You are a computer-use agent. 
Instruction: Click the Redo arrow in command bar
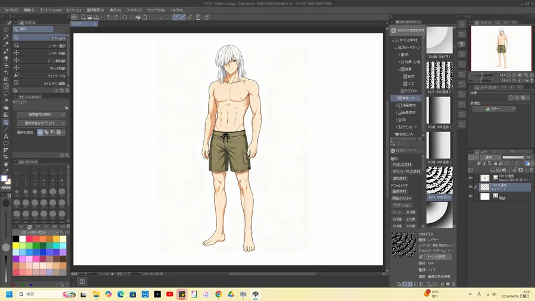click(116, 17)
